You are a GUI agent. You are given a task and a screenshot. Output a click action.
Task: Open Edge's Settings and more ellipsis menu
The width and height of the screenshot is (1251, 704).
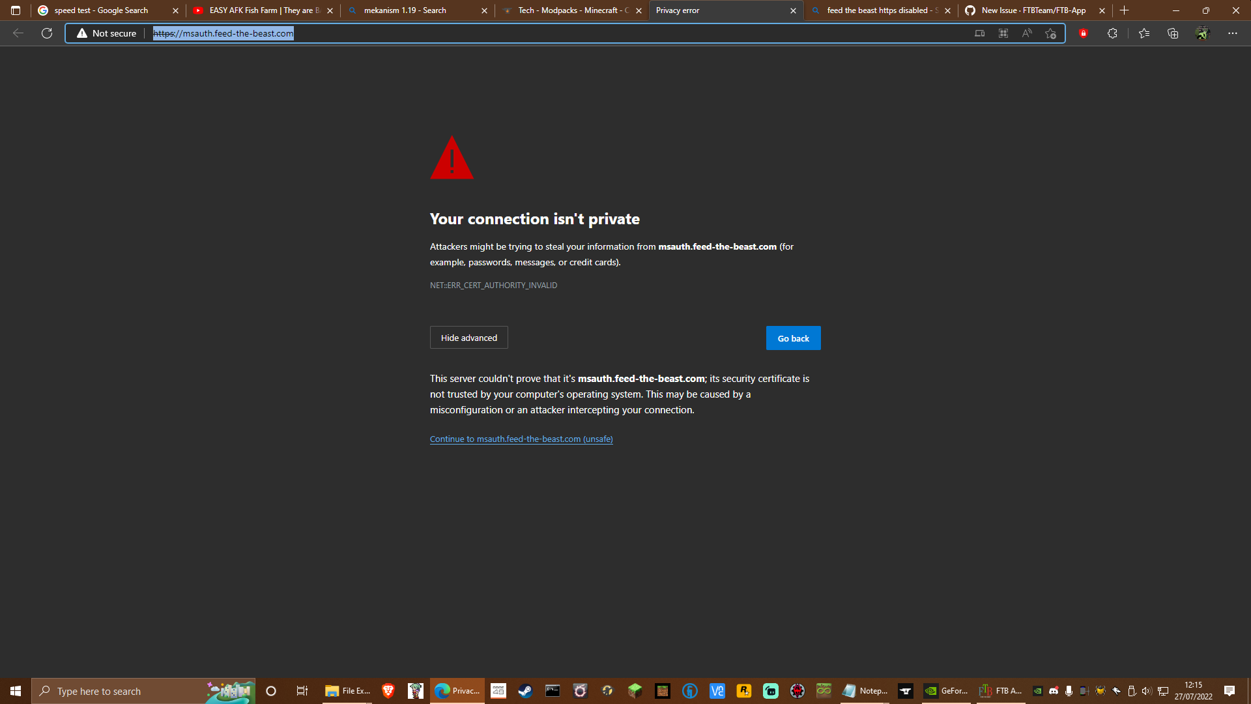(1233, 33)
